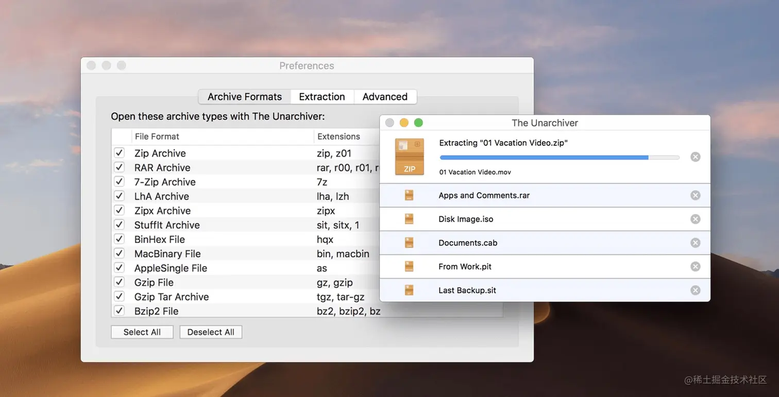The height and width of the screenshot is (397, 779).
Task: Toggle the MacBinary File checkbox
Action: [x=119, y=253]
